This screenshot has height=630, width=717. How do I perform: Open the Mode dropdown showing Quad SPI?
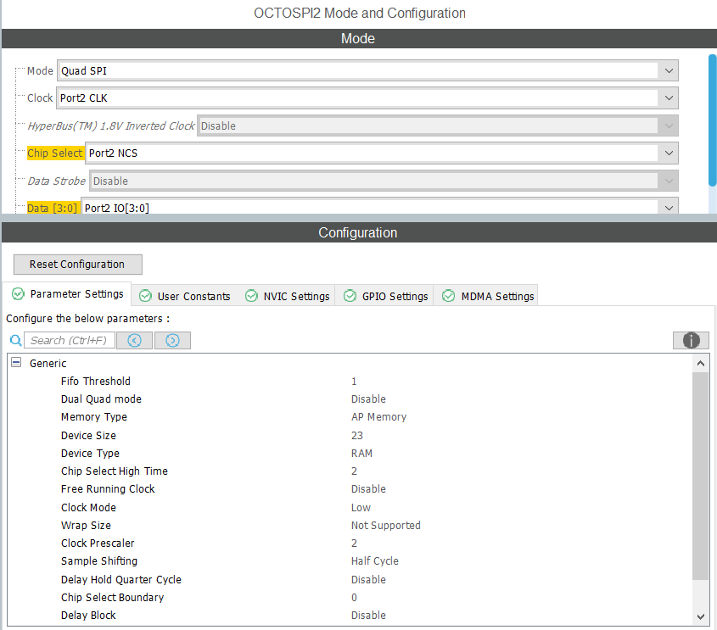[367, 71]
